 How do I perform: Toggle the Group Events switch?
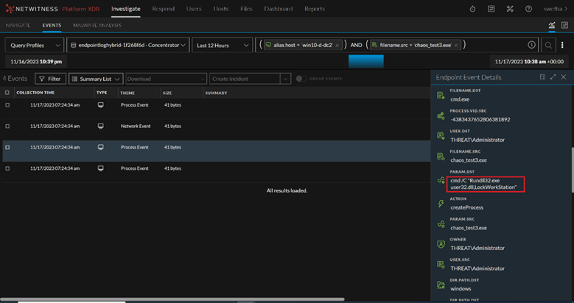(x=301, y=79)
